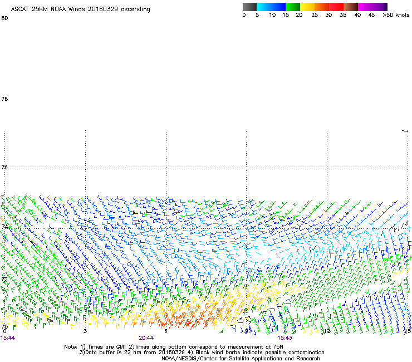Select the red 30-35 knots legend segment
The width and height of the screenshot is (412, 362).
point(336,7)
